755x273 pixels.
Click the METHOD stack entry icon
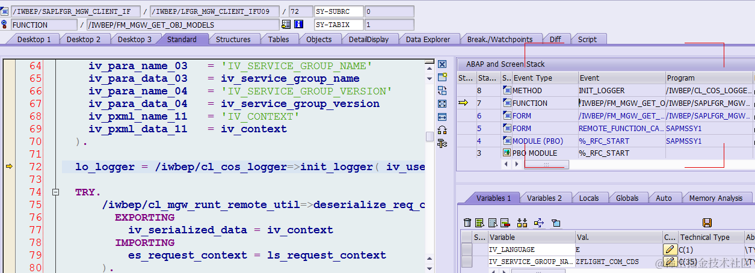pos(507,90)
